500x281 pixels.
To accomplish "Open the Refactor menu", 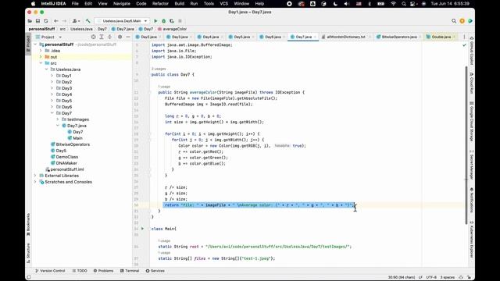I will point(160,4).
